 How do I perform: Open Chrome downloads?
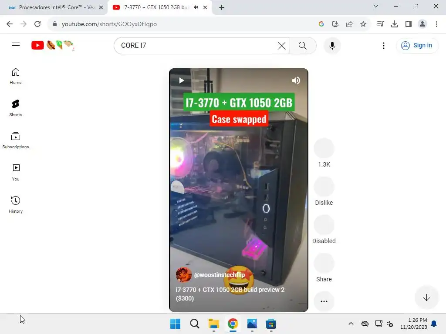[395, 24]
